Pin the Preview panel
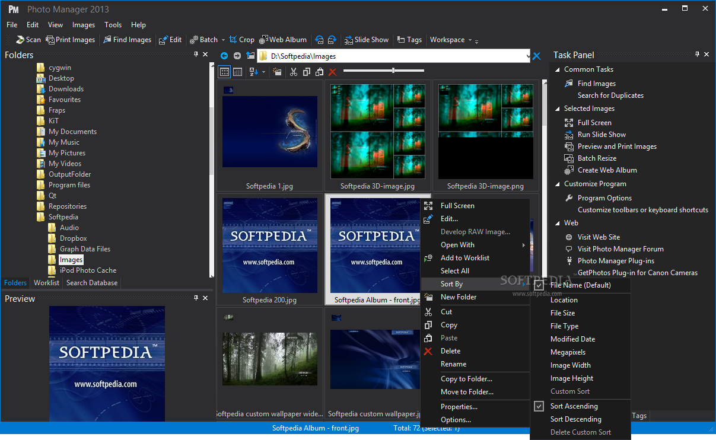Screen dimensions: 716x440 (x=196, y=298)
